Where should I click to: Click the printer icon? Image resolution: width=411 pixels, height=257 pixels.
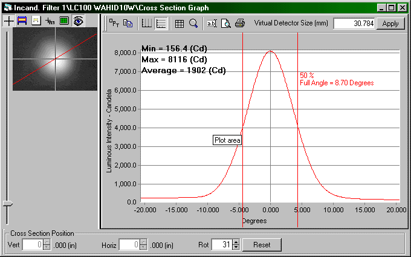coord(240,24)
